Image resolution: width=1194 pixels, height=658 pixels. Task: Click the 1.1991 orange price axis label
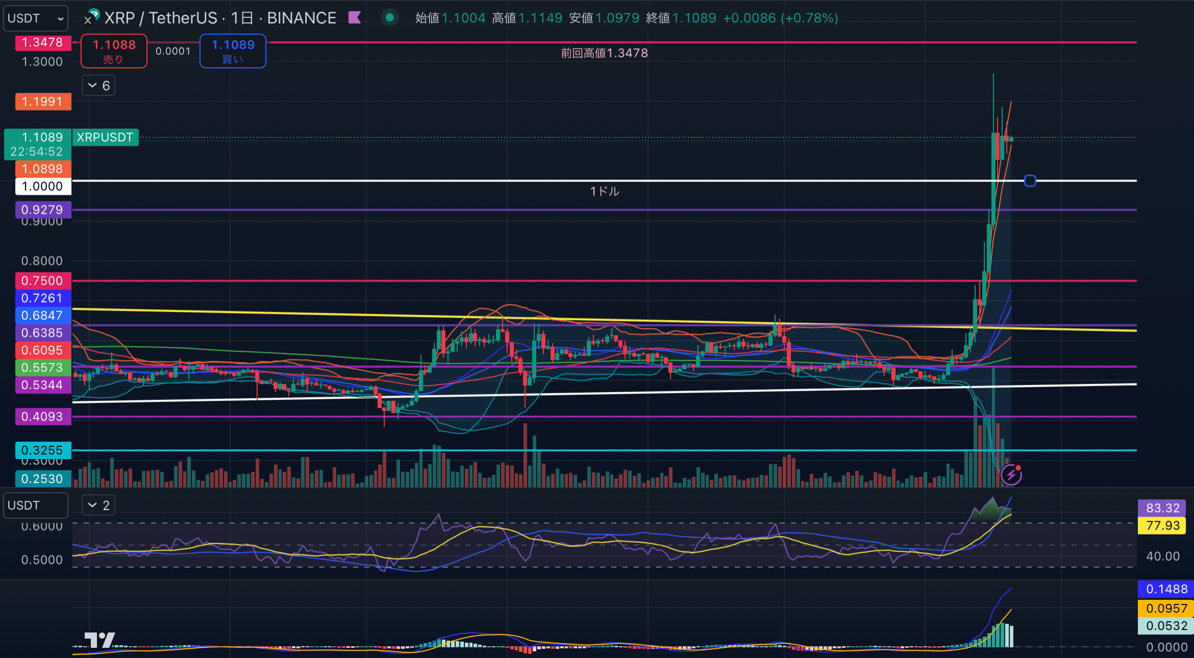[43, 102]
